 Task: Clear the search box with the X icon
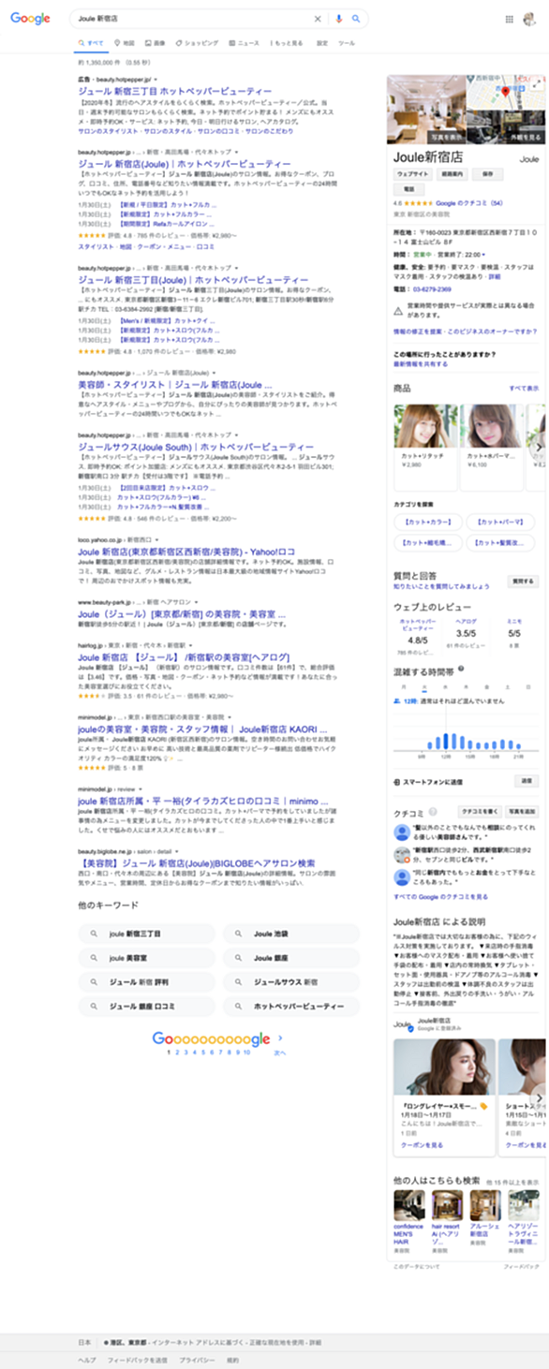pyautogui.click(x=317, y=19)
